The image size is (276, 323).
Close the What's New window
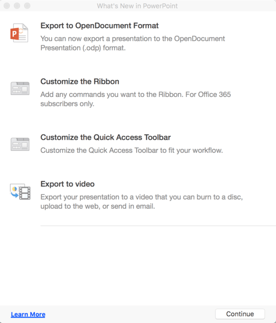tap(7, 6)
